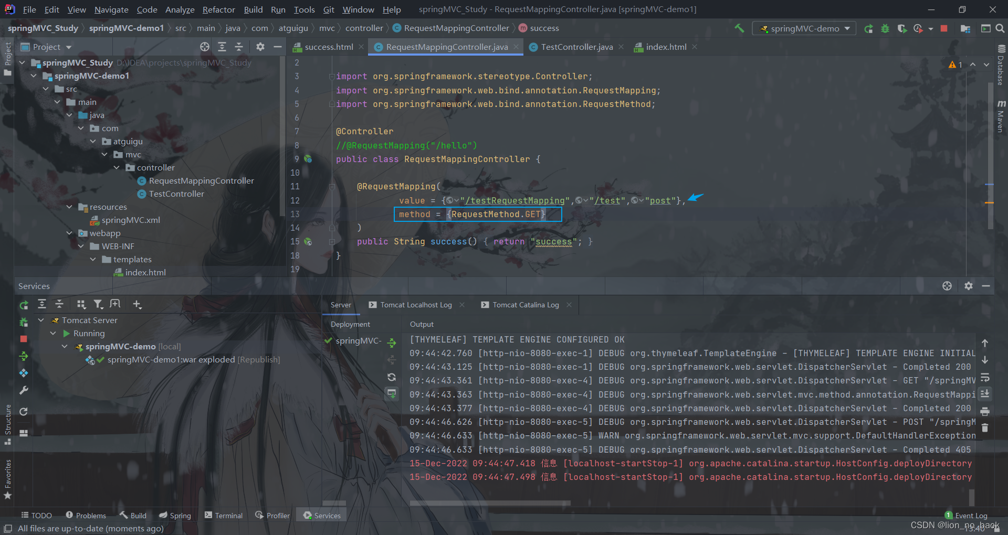1008x535 pixels.
Task: Collapse the controller package node
Action: (117, 168)
